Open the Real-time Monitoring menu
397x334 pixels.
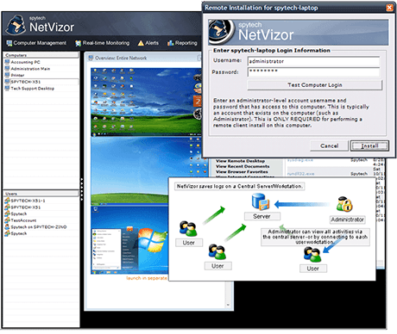pyautogui.click(x=103, y=43)
